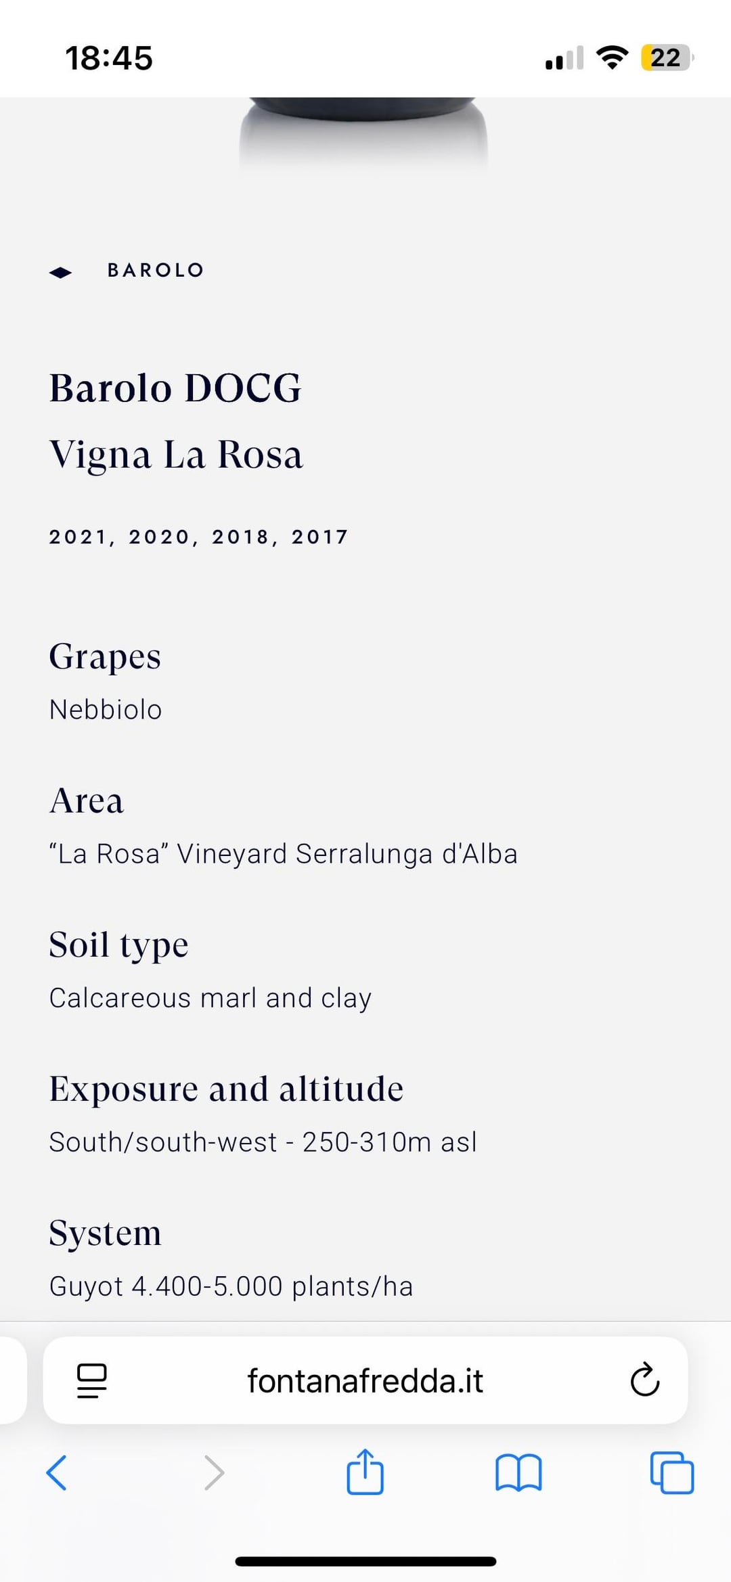Open the Share sheet
The image size is (731, 1582).
(365, 1471)
